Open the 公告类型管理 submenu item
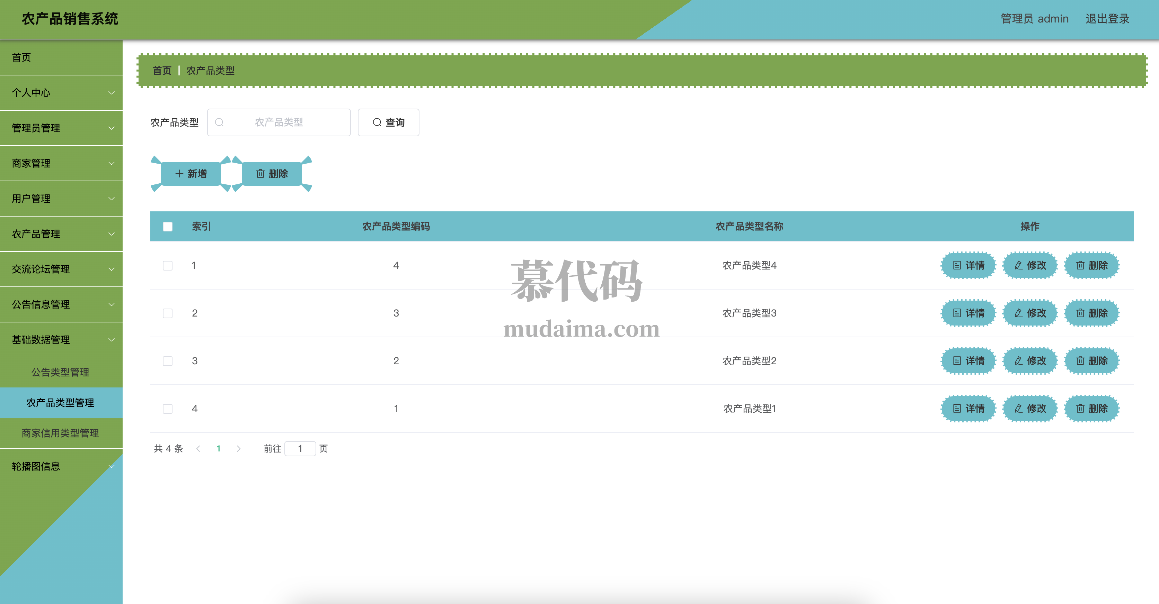This screenshot has height=604, width=1159. coord(60,372)
